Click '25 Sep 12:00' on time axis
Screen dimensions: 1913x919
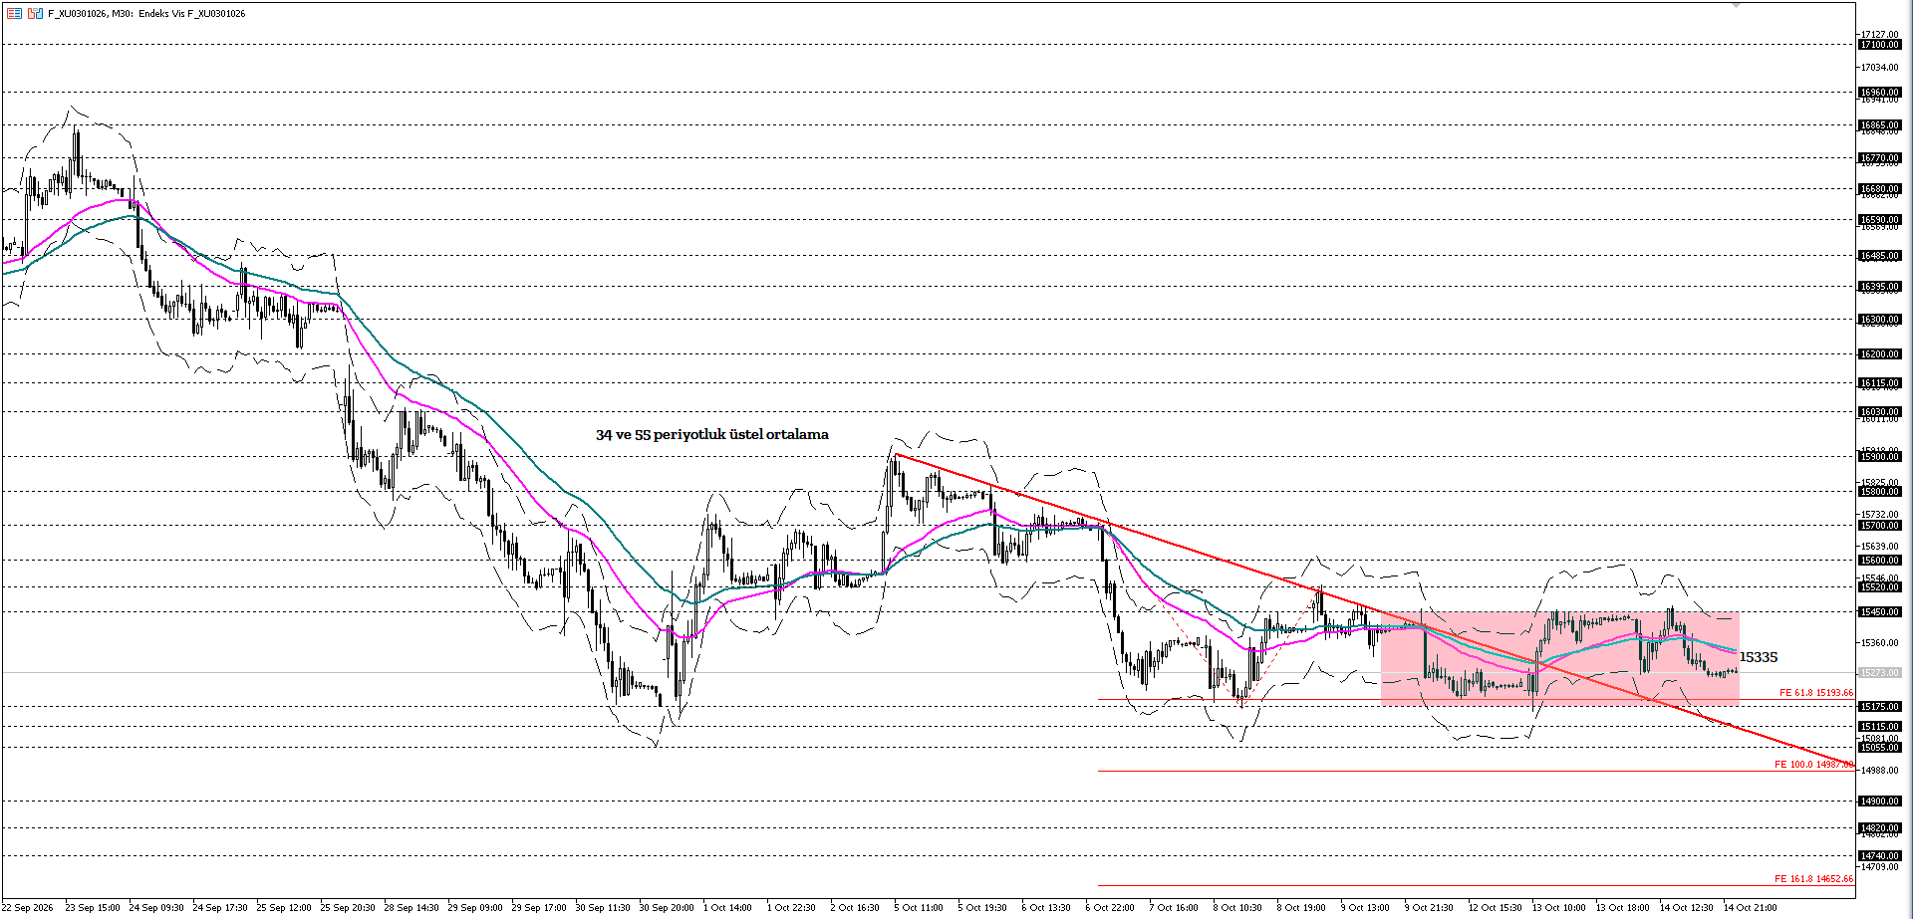284,908
